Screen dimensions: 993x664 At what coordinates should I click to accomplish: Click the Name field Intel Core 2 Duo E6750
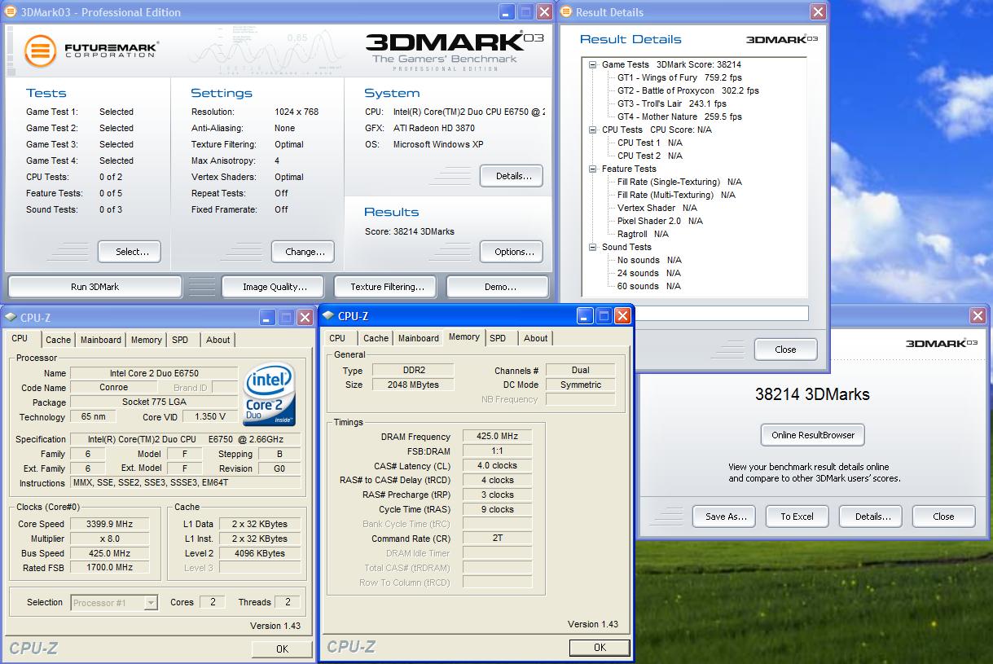tap(154, 373)
